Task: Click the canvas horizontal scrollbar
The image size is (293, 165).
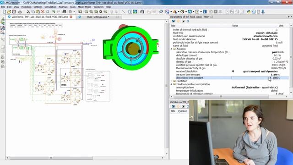Action: [51, 158]
